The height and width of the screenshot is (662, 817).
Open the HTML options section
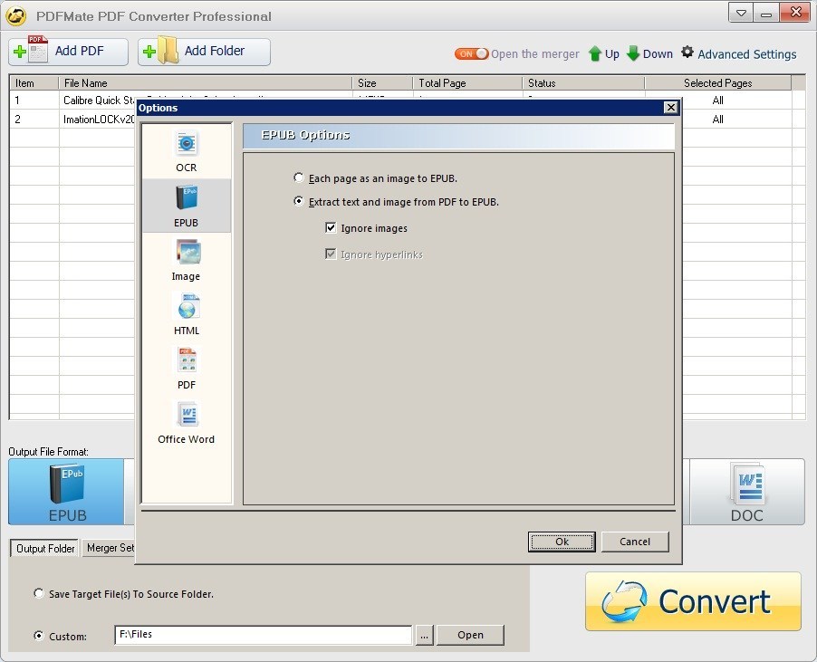click(186, 314)
